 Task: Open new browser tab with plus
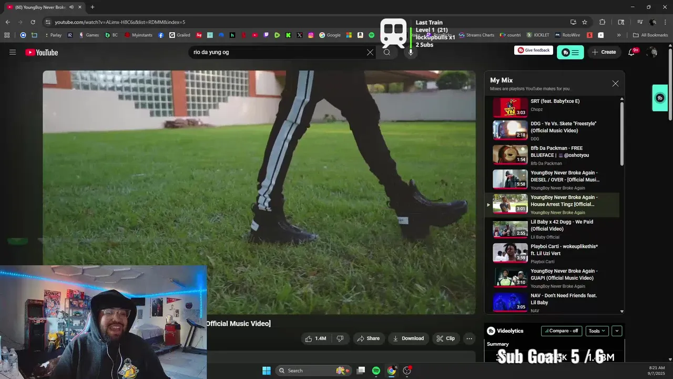[93, 7]
